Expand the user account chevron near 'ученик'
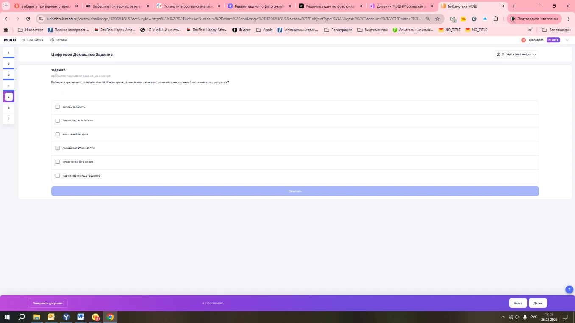The height and width of the screenshot is (323, 575). click(567, 40)
